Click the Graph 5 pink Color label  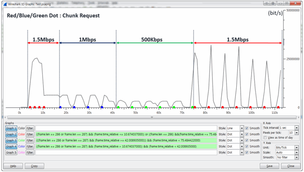click(22, 152)
